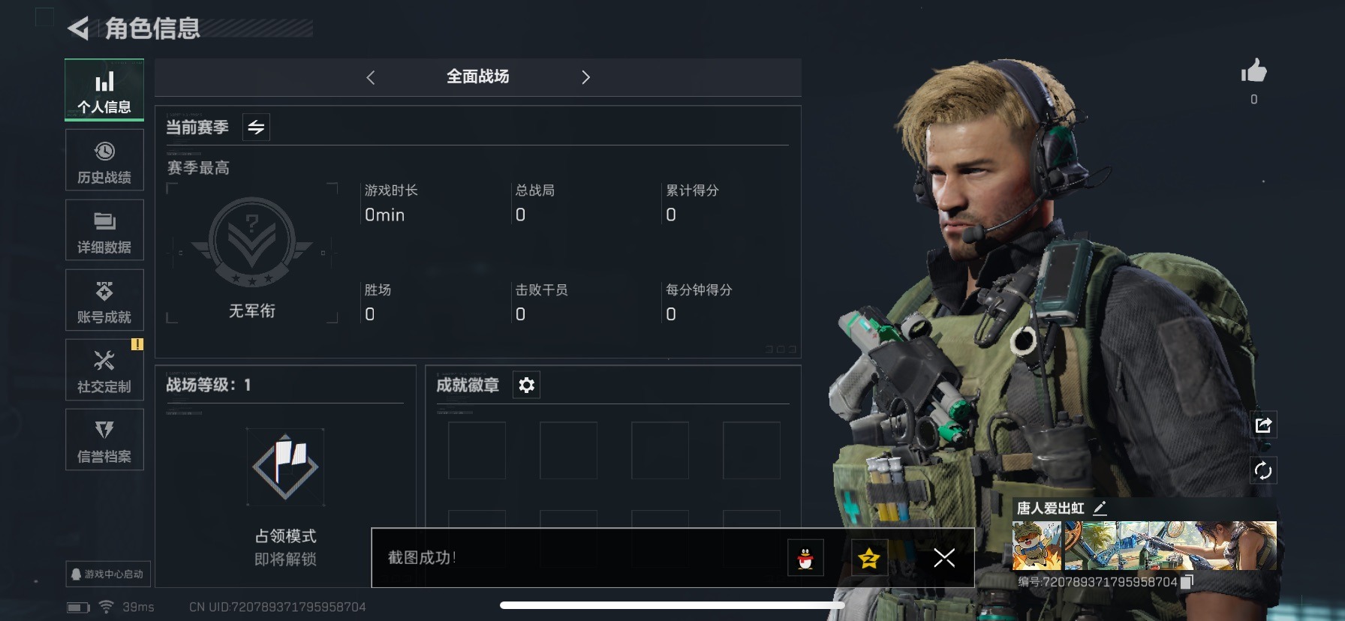Open 成就徽章 settings gear

click(x=526, y=385)
